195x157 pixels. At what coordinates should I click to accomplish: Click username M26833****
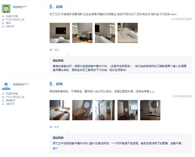click(20, 7)
